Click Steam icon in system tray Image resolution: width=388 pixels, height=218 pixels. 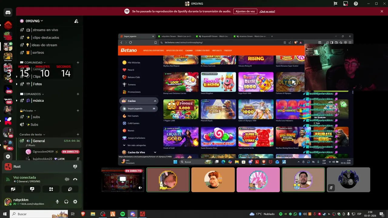pyautogui.click(x=325, y=214)
